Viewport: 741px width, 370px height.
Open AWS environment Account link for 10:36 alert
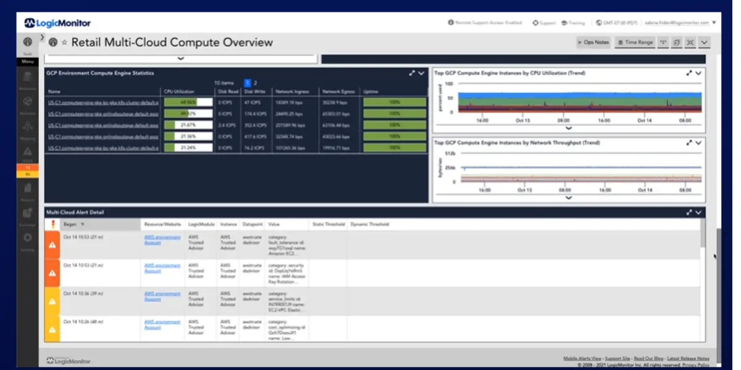(x=162, y=296)
